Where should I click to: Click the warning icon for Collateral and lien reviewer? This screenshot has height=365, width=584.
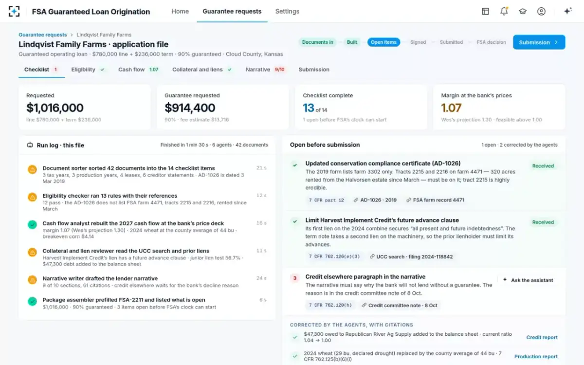(x=32, y=252)
